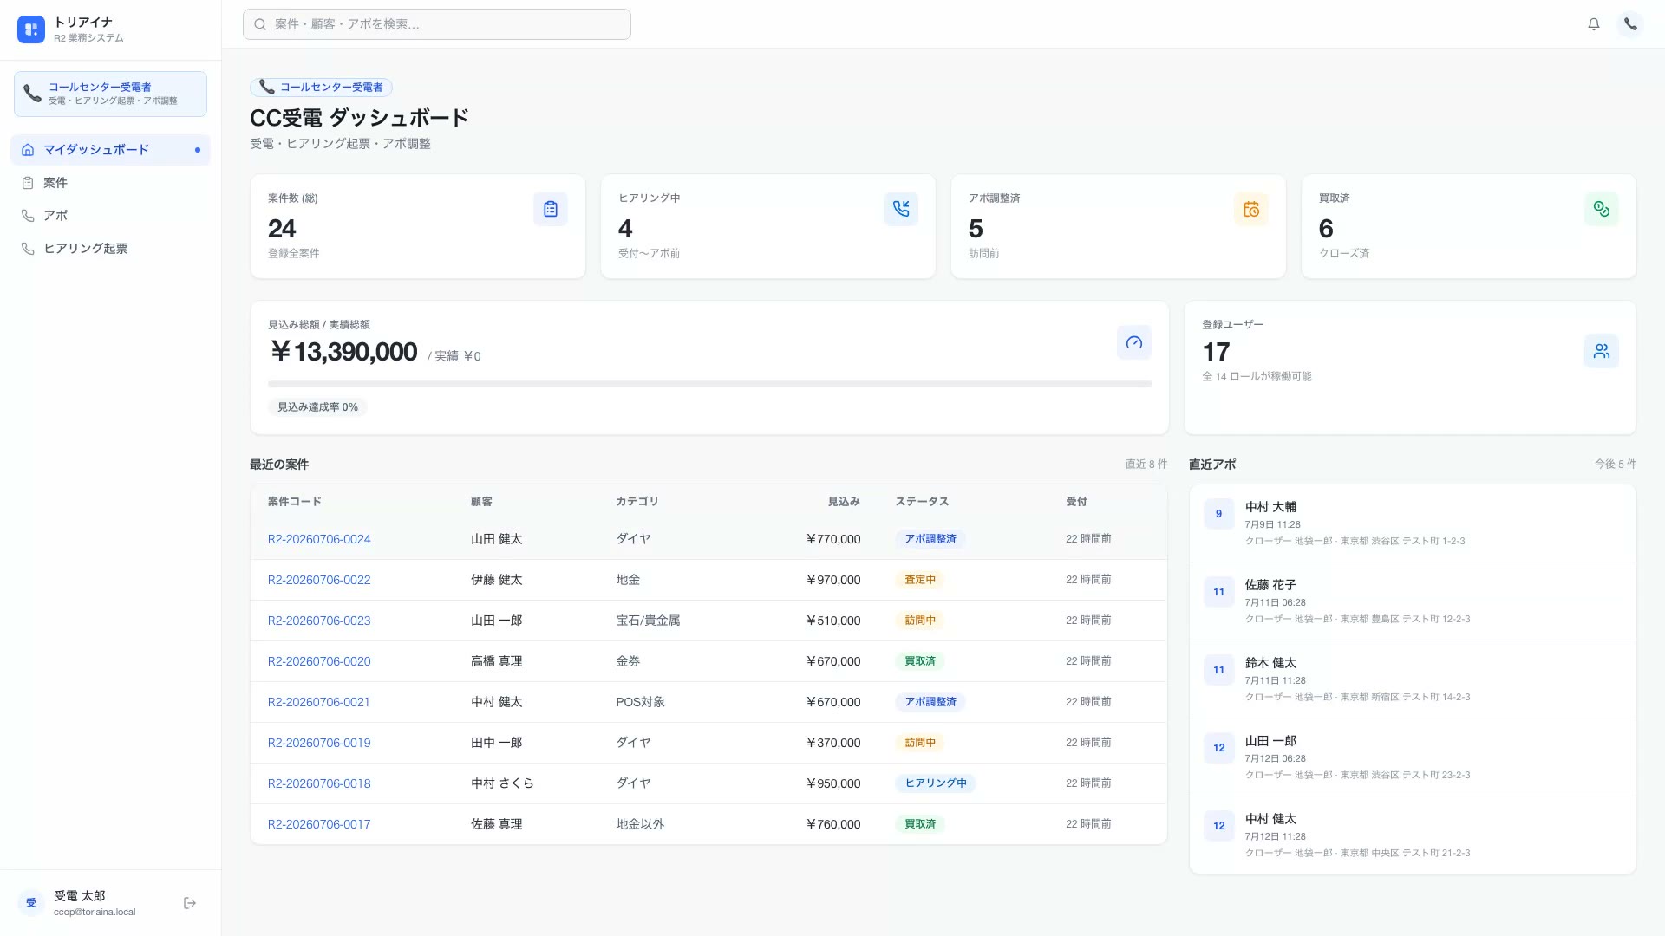1665x936 pixels.
Task: Click the calendar clock icon on アポ調整済 card
Action: pos(1251,209)
